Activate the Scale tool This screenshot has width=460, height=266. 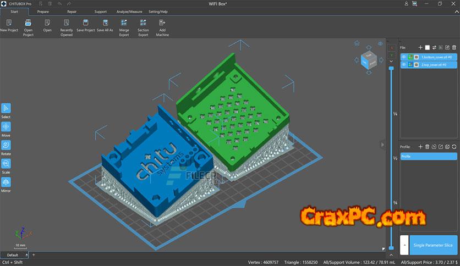click(x=6, y=163)
